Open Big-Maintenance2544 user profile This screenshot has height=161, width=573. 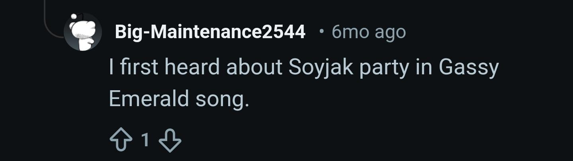(210, 32)
